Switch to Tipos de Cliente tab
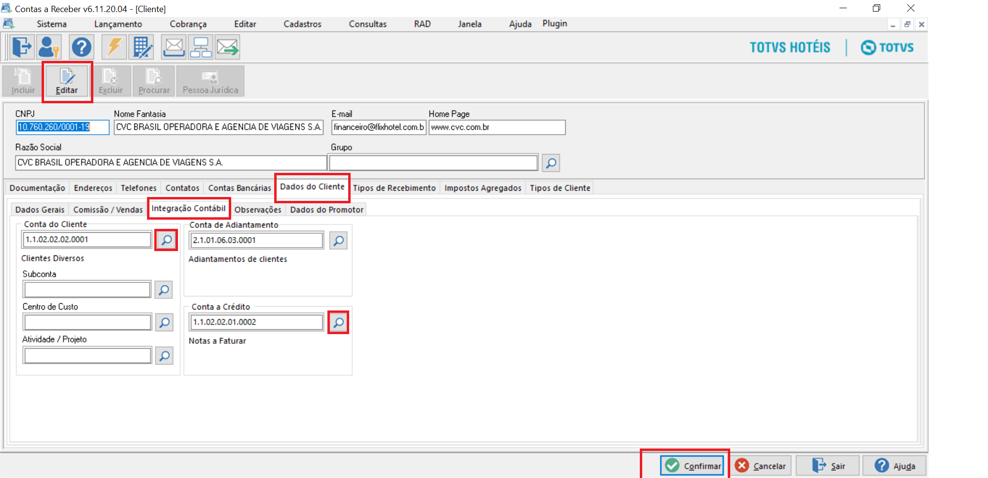Screen dimensions: 988x478 pos(560,188)
